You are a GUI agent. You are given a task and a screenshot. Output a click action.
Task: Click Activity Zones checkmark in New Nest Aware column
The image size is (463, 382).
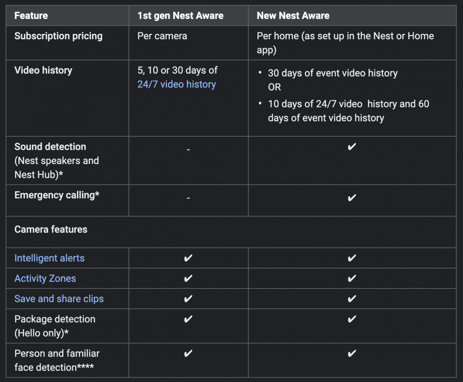tap(351, 279)
